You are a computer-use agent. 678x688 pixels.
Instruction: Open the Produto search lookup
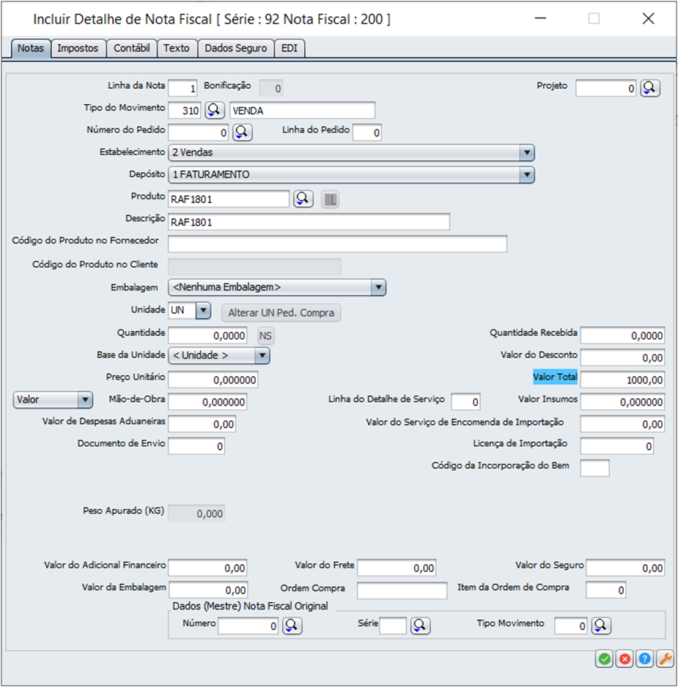click(303, 199)
